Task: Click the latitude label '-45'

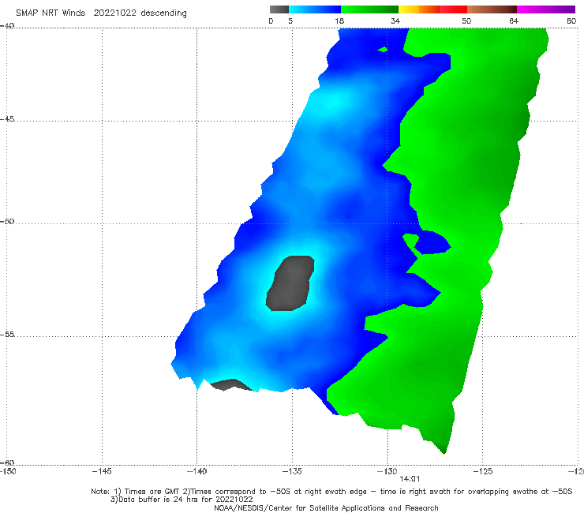Action: [7, 119]
